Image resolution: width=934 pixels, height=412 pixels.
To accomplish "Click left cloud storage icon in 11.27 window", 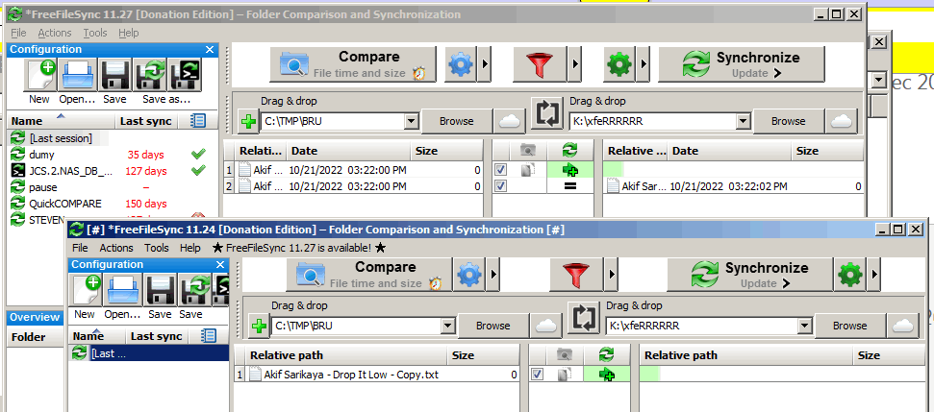I will click(x=509, y=121).
